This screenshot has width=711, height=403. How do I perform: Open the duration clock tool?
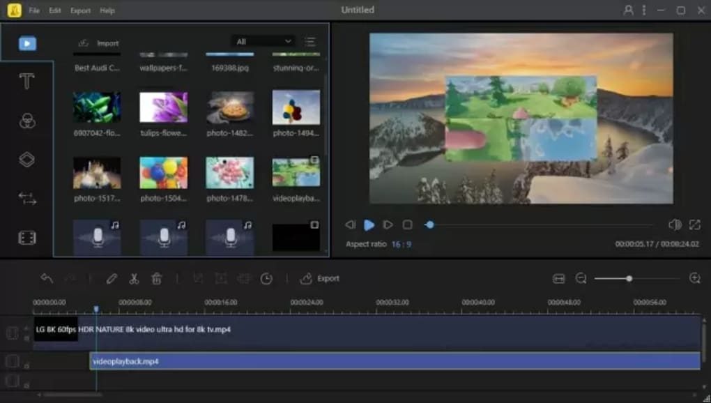coord(266,279)
